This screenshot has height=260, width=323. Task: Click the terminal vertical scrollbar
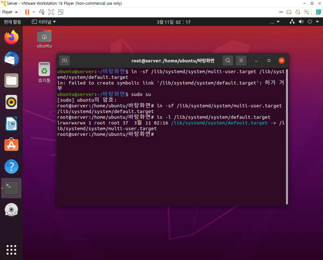(287, 137)
